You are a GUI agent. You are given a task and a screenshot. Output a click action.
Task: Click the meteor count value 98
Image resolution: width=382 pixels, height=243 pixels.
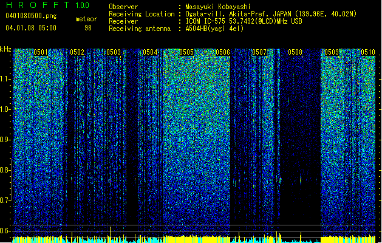click(88, 28)
